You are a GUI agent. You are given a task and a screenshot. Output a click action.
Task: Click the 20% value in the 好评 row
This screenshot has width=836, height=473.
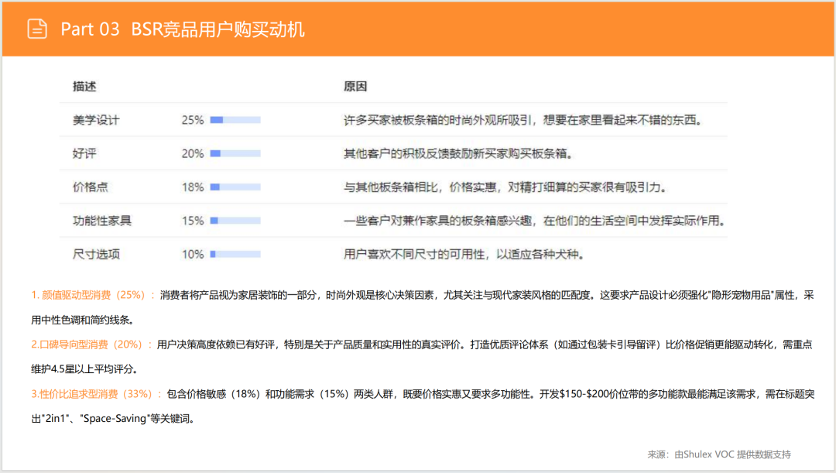(x=193, y=153)
